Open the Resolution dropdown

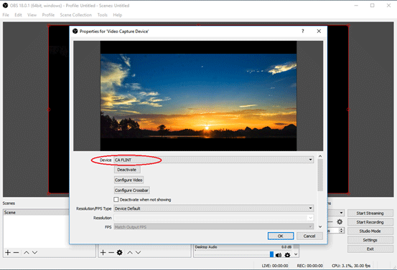(214, 218)
